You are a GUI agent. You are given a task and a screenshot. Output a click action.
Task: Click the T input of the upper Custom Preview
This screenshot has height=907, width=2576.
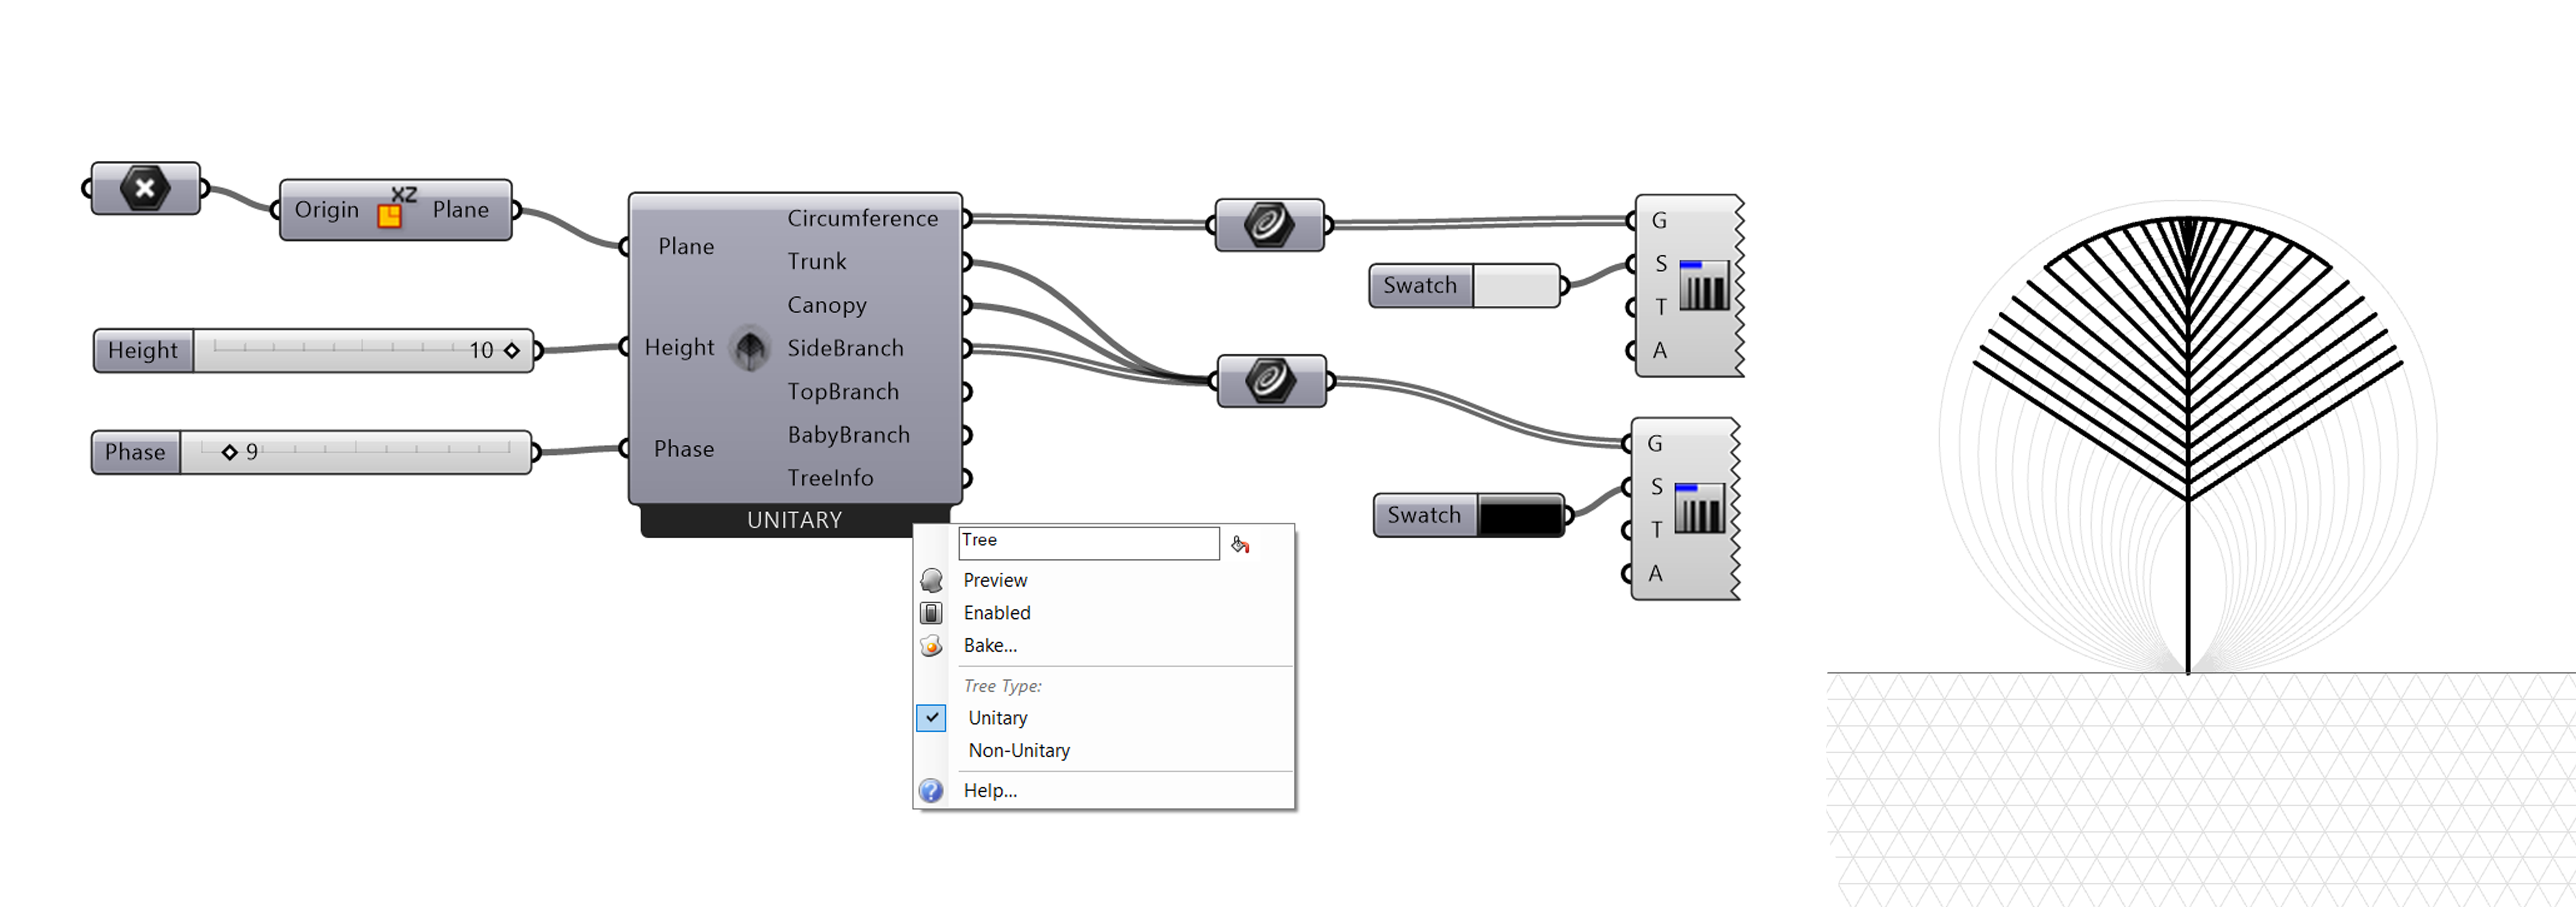coord(1661,307)
